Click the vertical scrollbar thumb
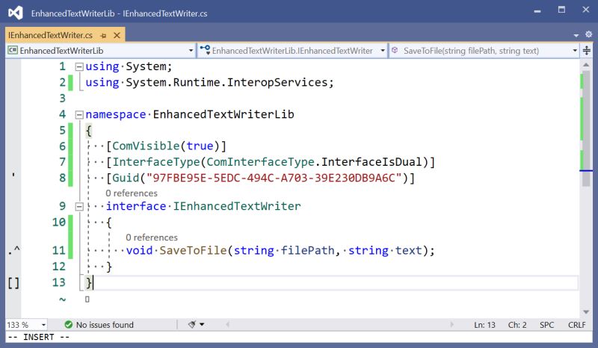Image resolution: width=598 pixels, height=348 pixels. tap(586, 128)
